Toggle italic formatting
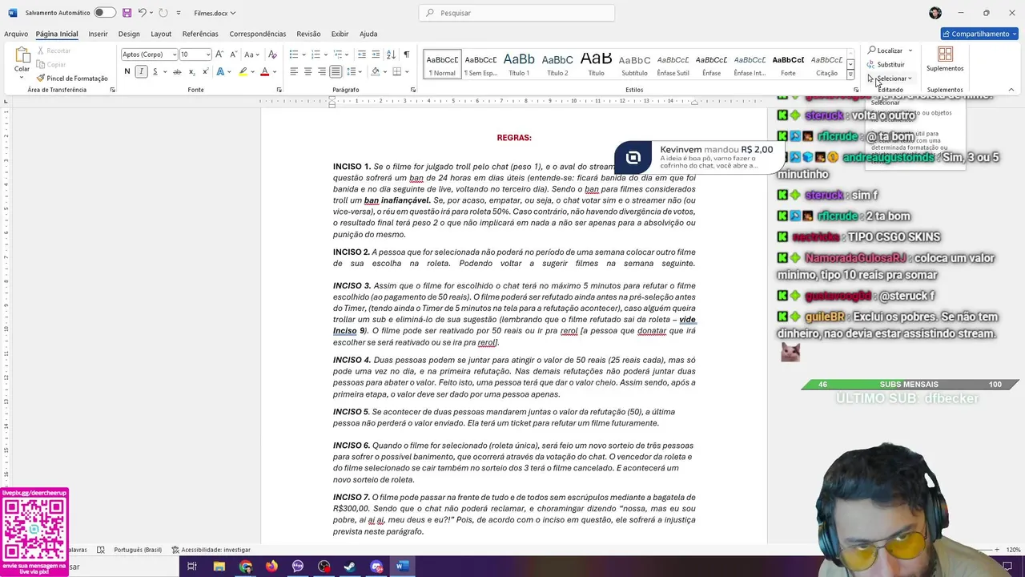The height and width of the screenshot is (577, 1025). pyautogui.click(x=141, y=72)
